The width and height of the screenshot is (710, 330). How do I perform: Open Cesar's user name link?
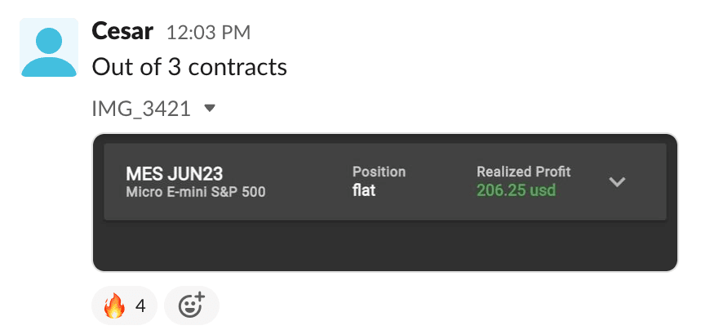point(123,31)
